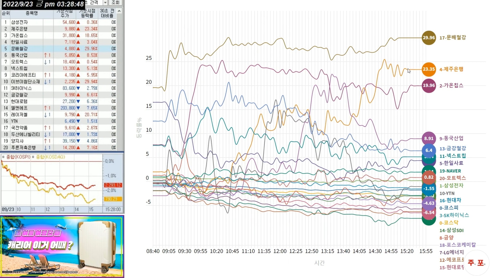
Task: Click the blue 6.4 금강철강 bubble
Action: tap(429, 150)
